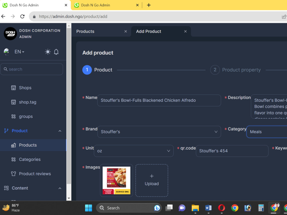Screen dimensions: 287x215
Task: Click the share page icon
Action: point(284,17)
